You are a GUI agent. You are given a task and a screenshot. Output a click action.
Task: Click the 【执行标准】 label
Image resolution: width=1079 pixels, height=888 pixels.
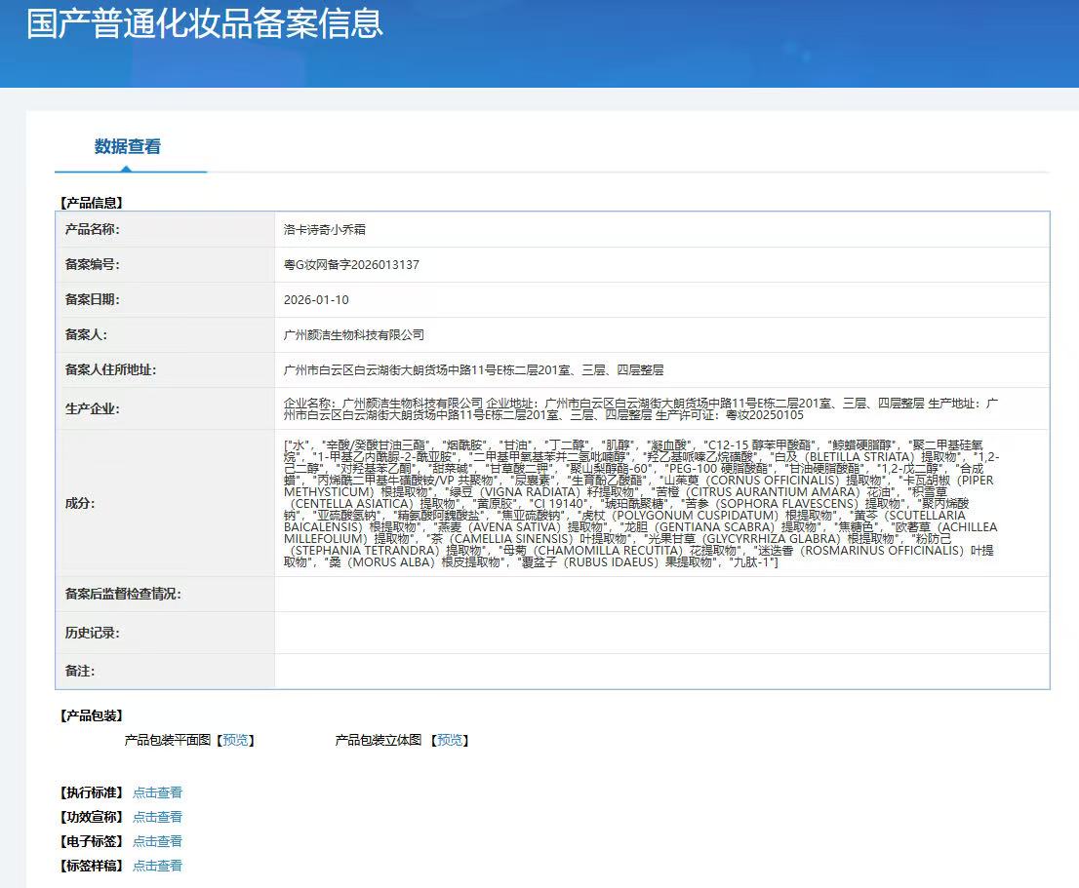92,792
